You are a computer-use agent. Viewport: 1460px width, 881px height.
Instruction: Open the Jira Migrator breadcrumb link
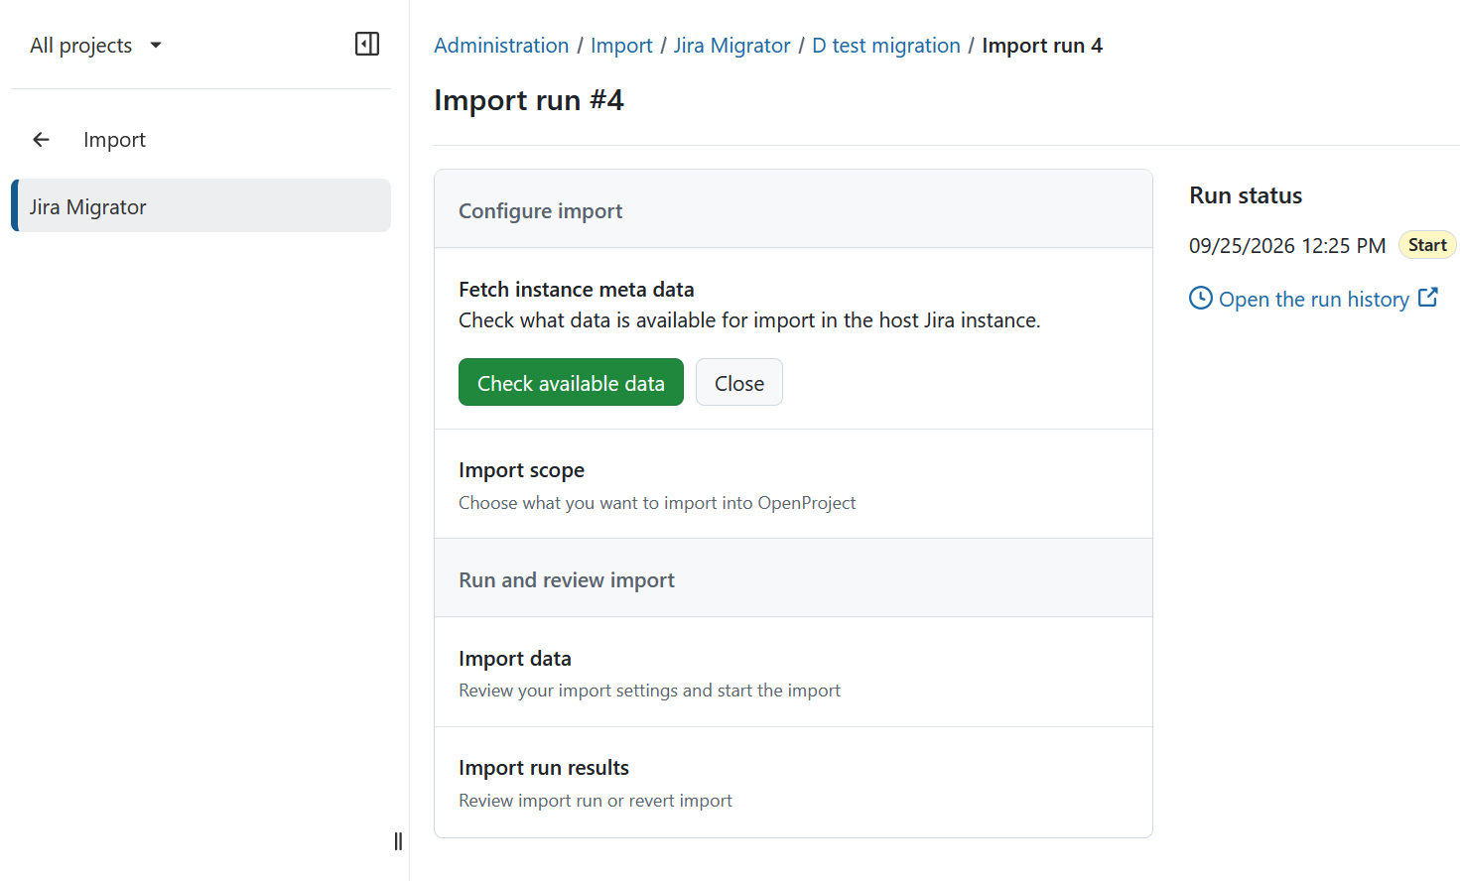(732, 46)
